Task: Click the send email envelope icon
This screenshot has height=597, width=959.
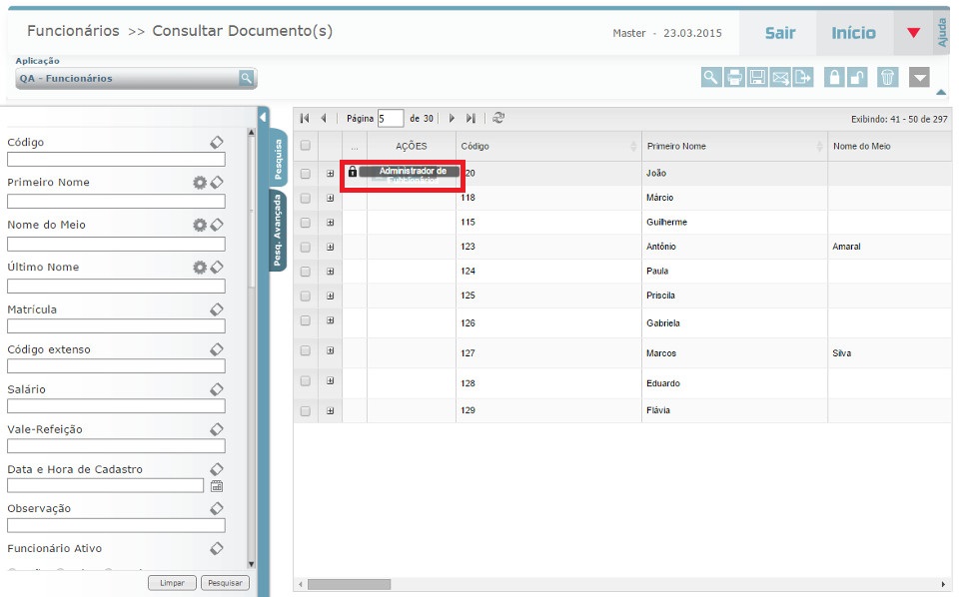Action: point(780,78)
